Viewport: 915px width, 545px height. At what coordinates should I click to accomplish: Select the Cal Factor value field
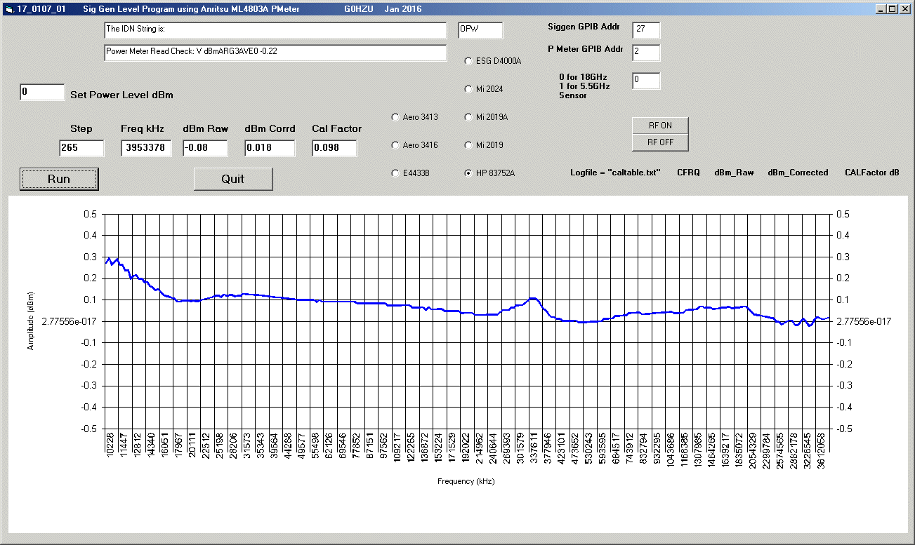[x=334, y=148]
